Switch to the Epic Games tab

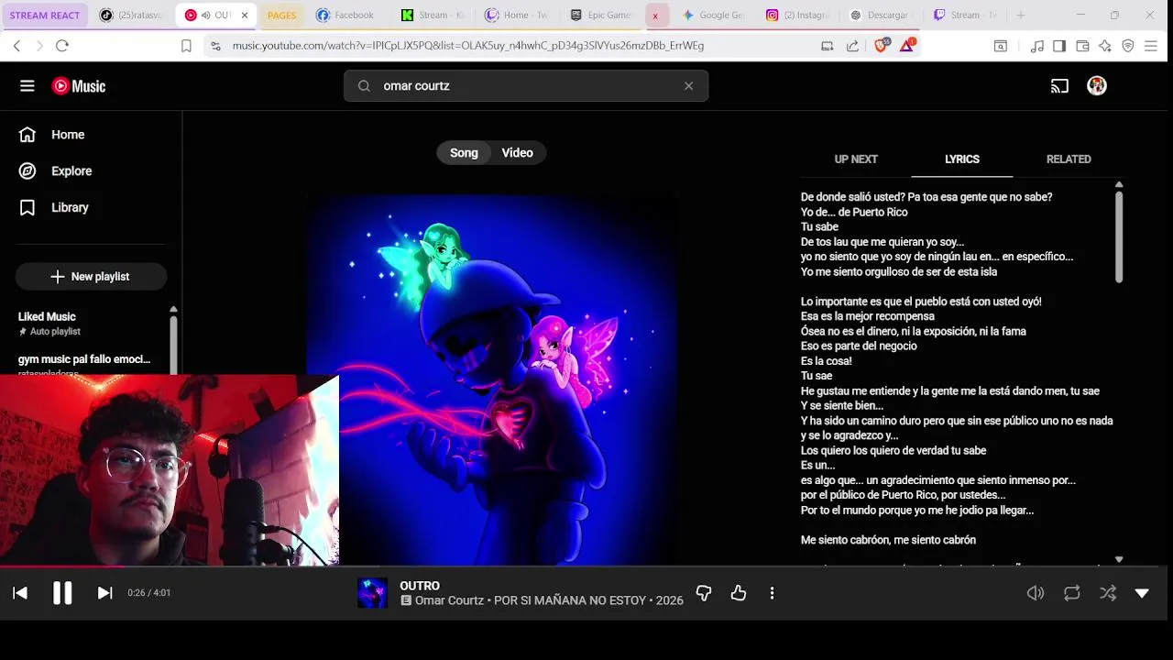coord(601,16)
